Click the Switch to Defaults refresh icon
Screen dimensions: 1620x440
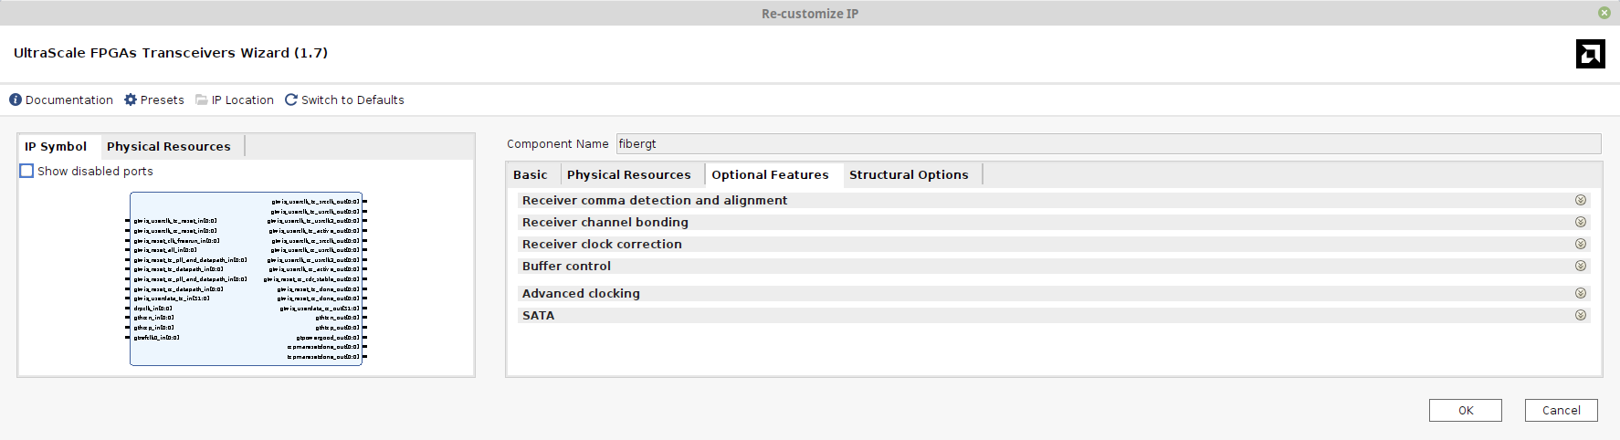point(291,100)
